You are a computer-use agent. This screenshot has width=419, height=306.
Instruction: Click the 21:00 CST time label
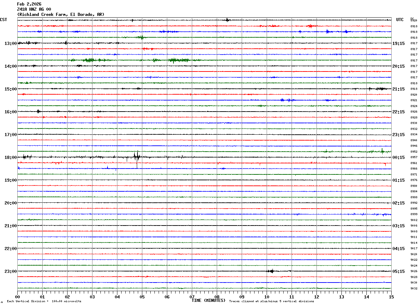(x=10, y=226)
